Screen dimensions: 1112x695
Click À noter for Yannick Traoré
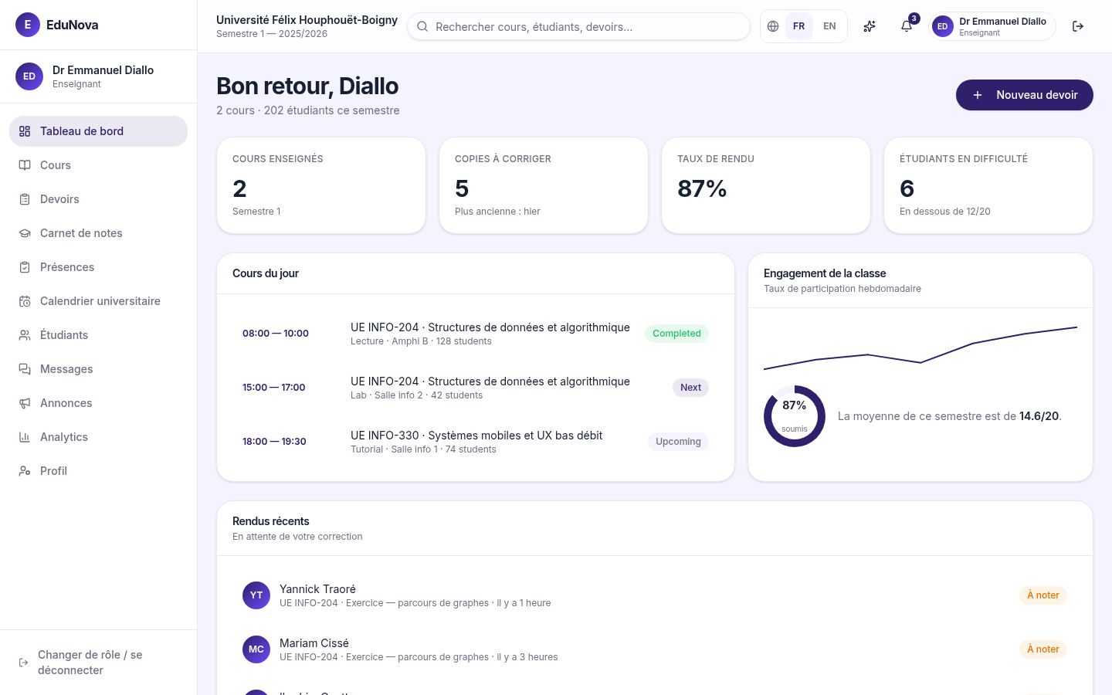pyautogui.click(x=1043, y=595)
